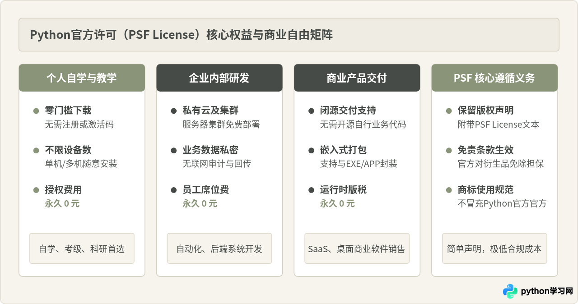Click the 员工席位费 heading
The height and width of the screenshot is (304, 578).
[205, 190]
